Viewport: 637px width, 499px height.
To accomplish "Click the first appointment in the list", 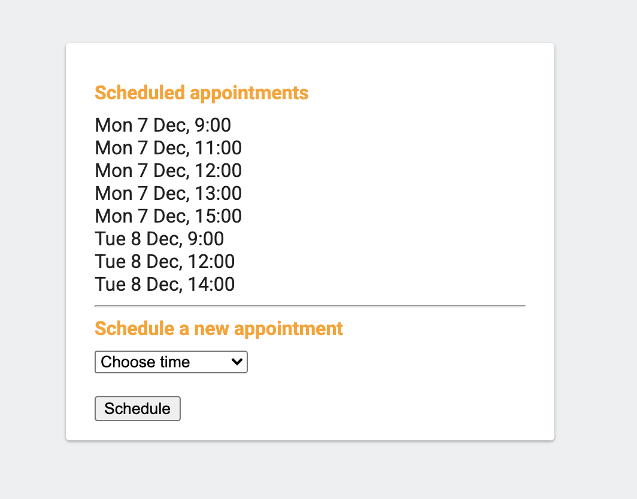I will (x=163, y=125).
